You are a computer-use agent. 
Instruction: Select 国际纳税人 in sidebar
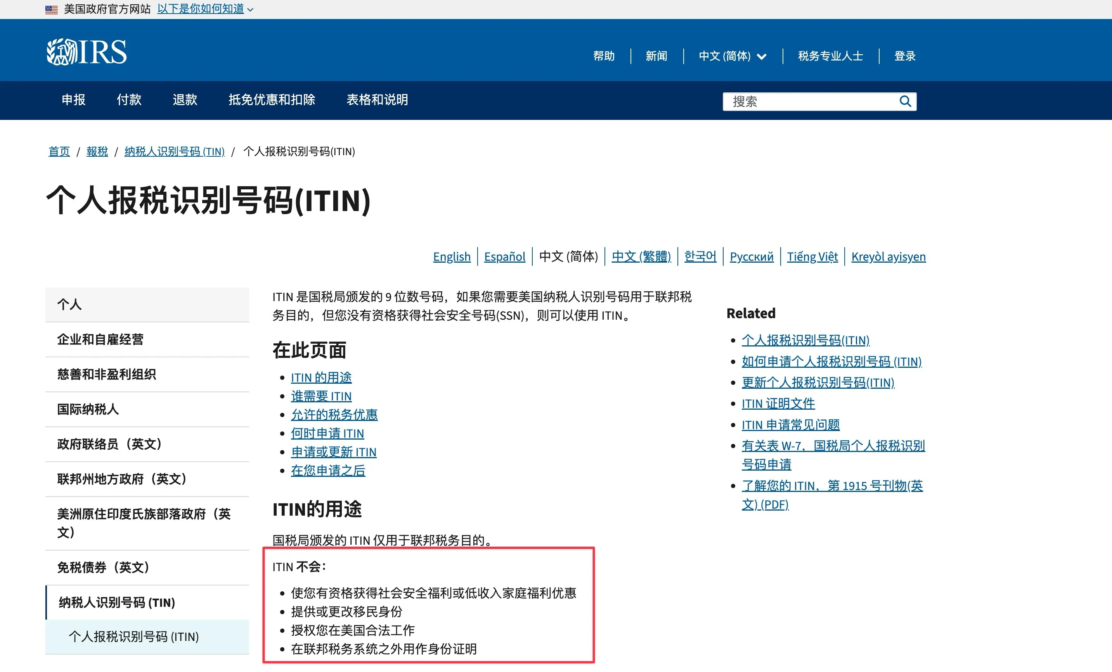coord(147,409)
